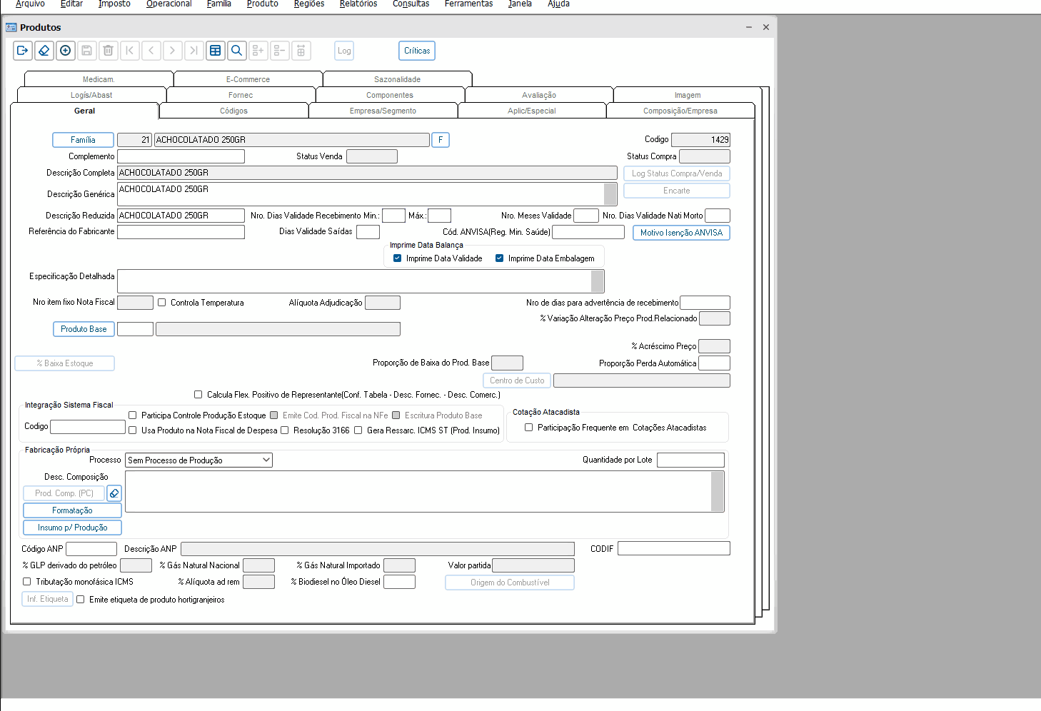Open the Arquivo menu

pyautogui.click(x=30, y=4)
